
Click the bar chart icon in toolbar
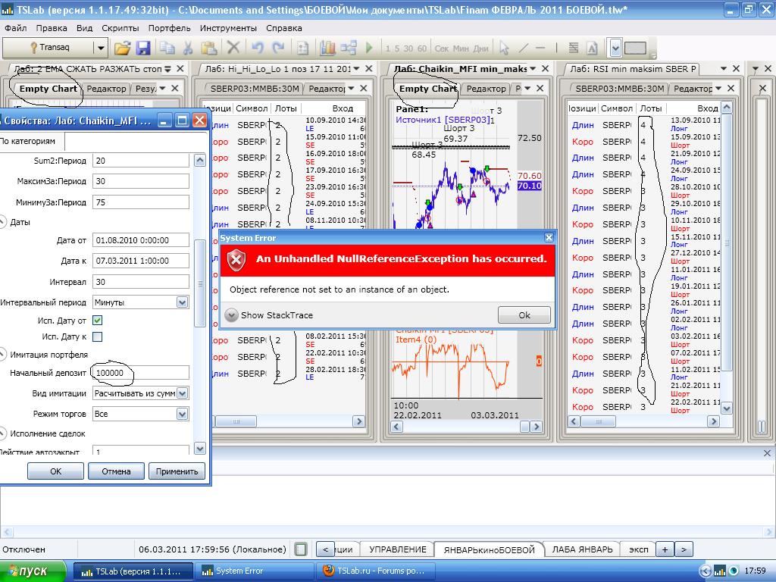327,48
